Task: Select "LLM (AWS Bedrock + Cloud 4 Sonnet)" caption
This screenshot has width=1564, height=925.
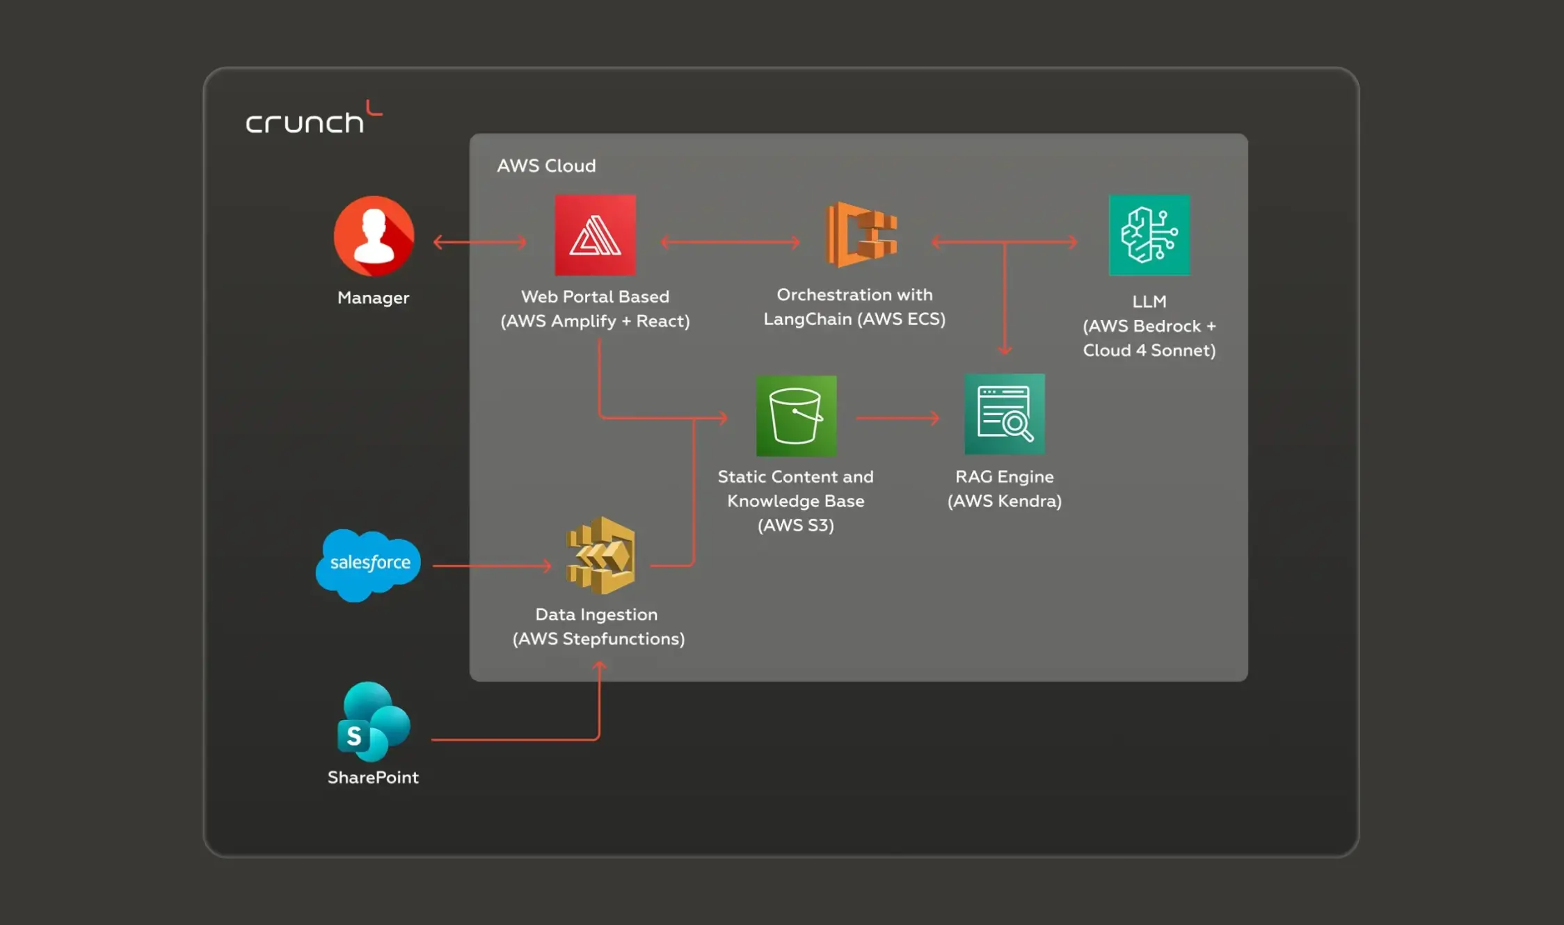Action: 1149,325
